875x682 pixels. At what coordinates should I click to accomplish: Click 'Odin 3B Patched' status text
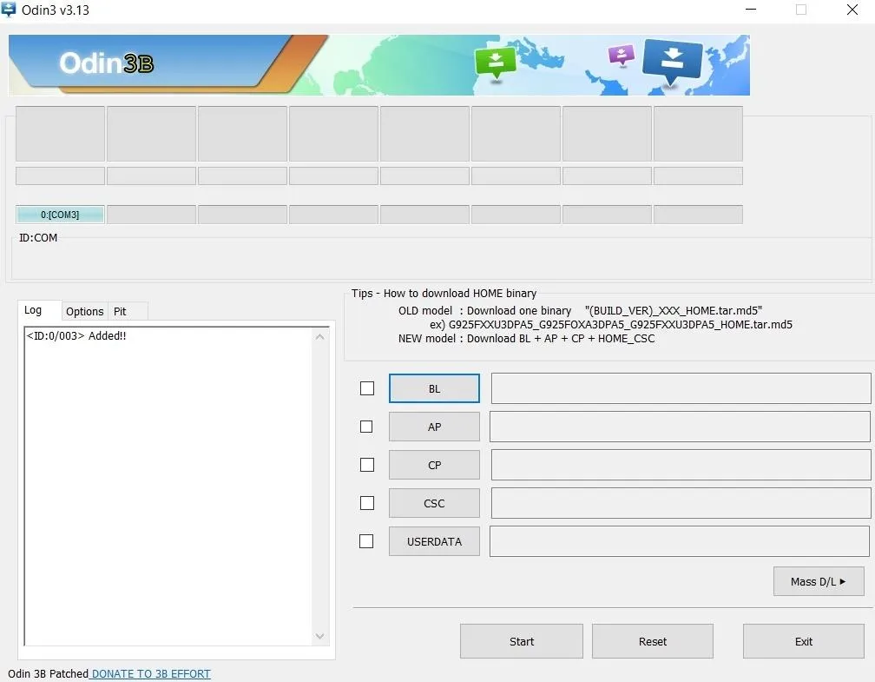coord(48,673)
